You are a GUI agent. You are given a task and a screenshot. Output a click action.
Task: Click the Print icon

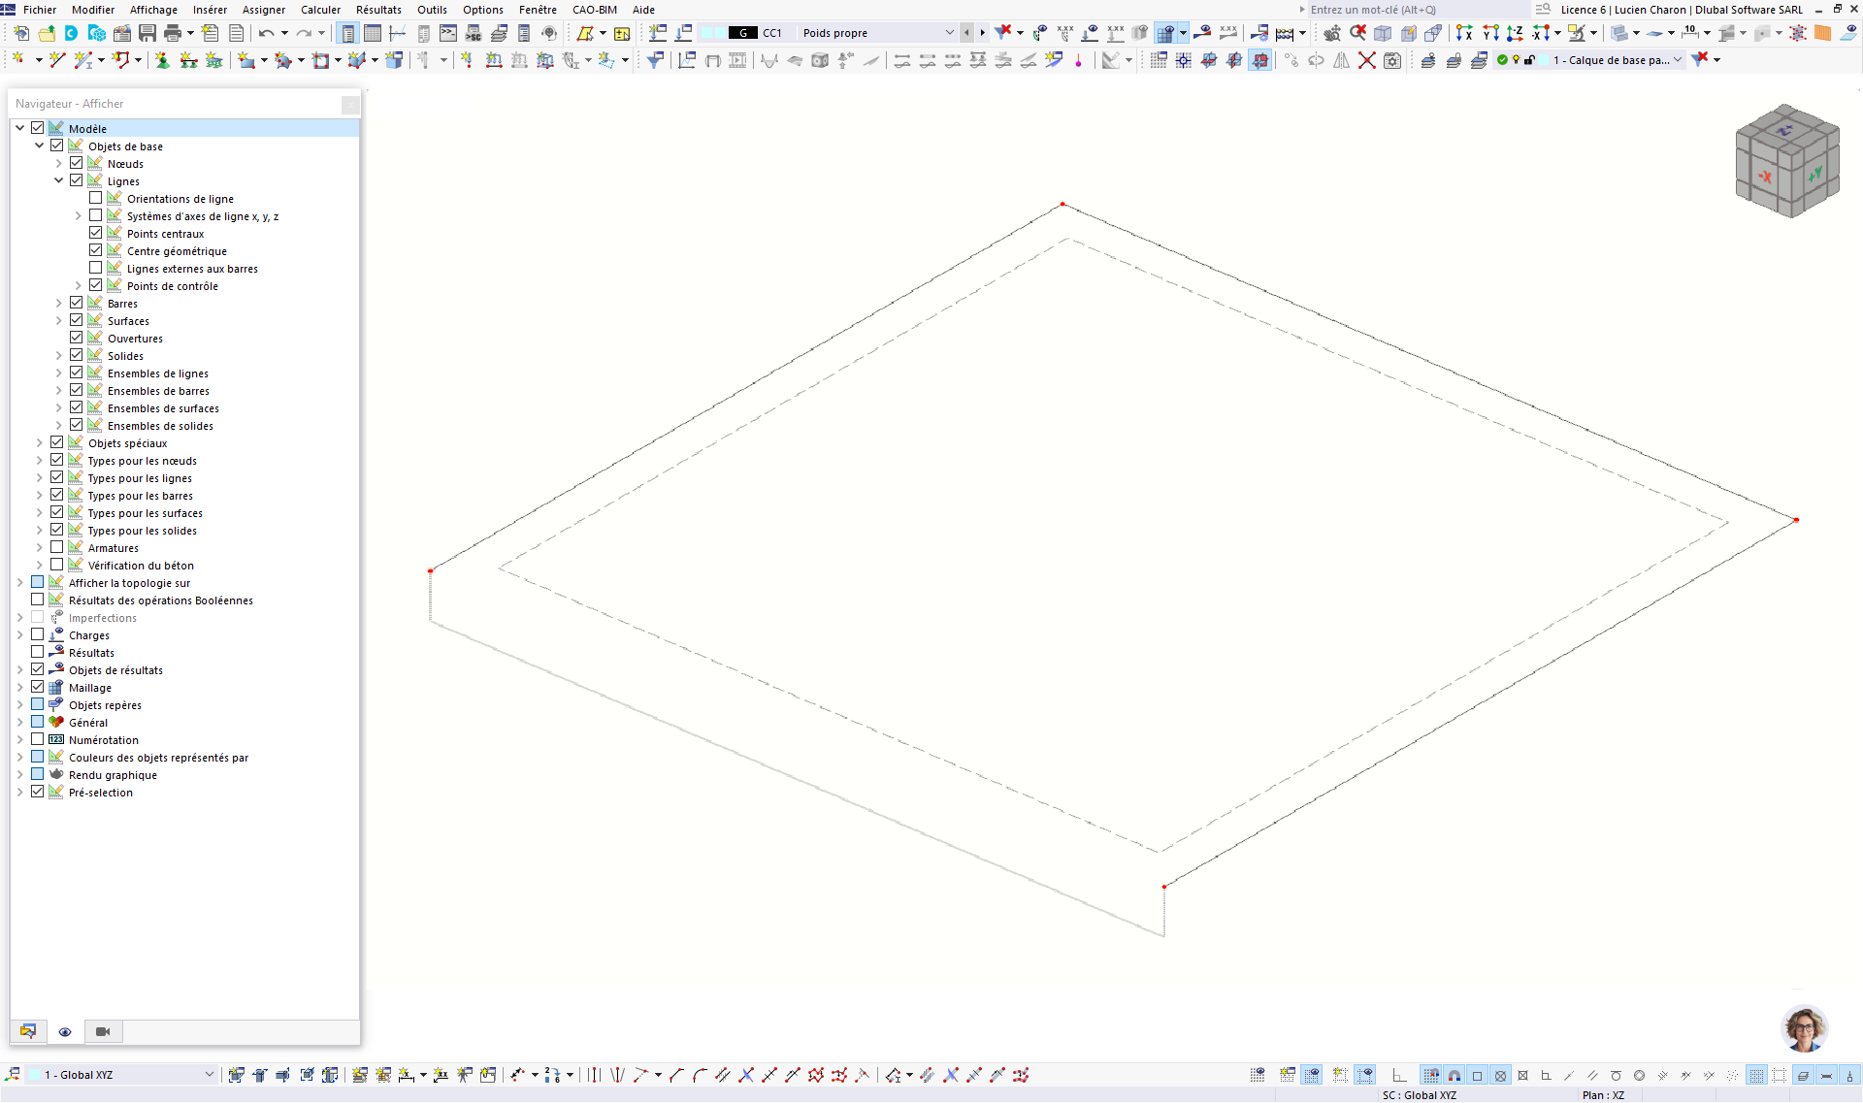tap(171, 32)
